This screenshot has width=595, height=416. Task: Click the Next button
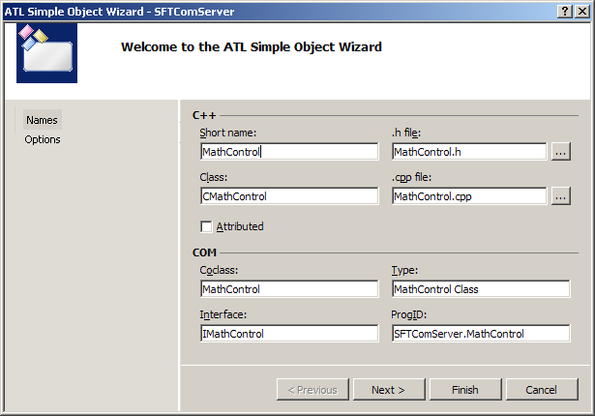(x=387, y=390)
